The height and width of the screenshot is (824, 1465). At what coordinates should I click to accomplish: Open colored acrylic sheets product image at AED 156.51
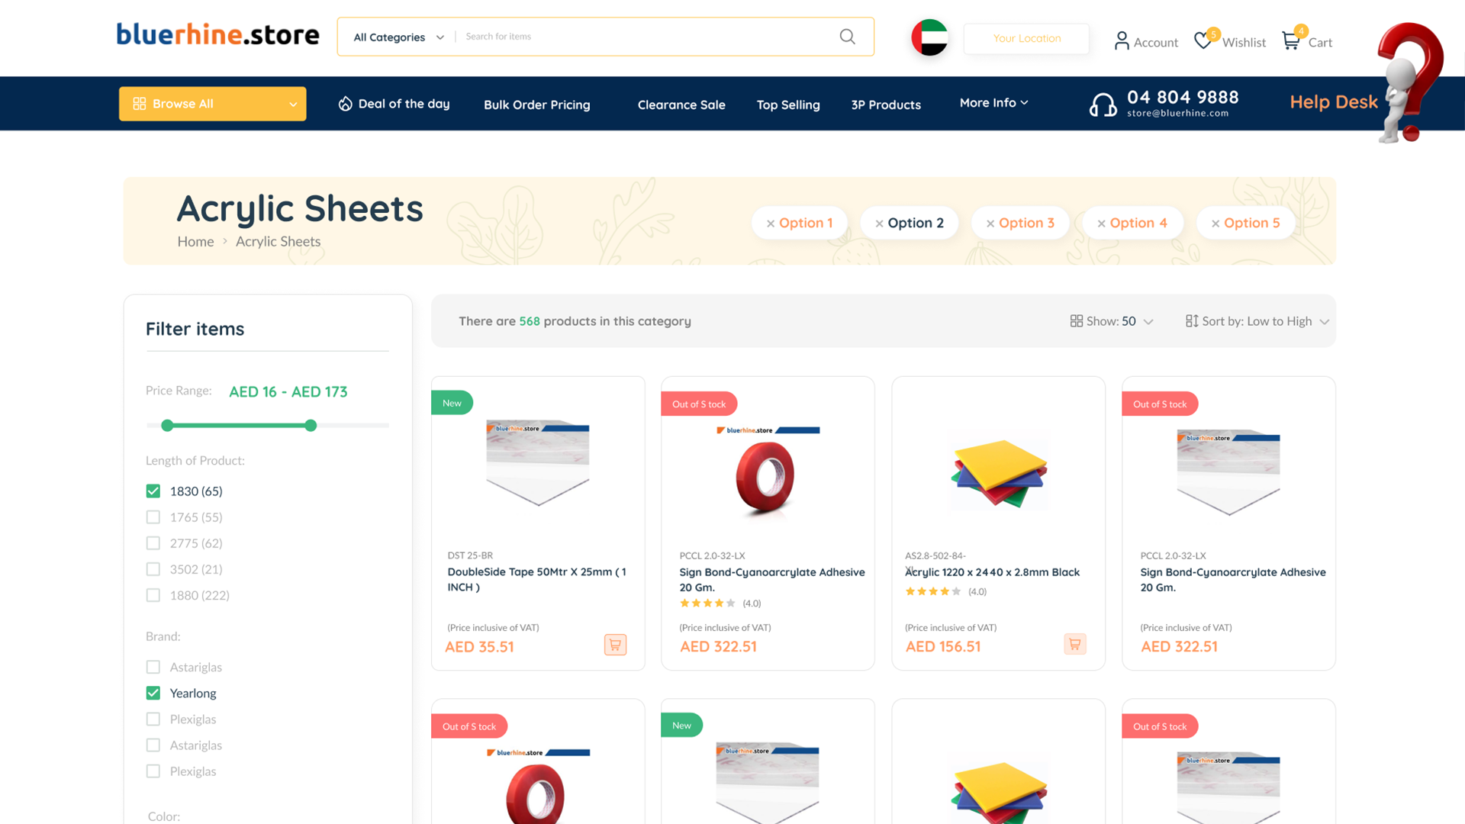click(x=999, y=473)
